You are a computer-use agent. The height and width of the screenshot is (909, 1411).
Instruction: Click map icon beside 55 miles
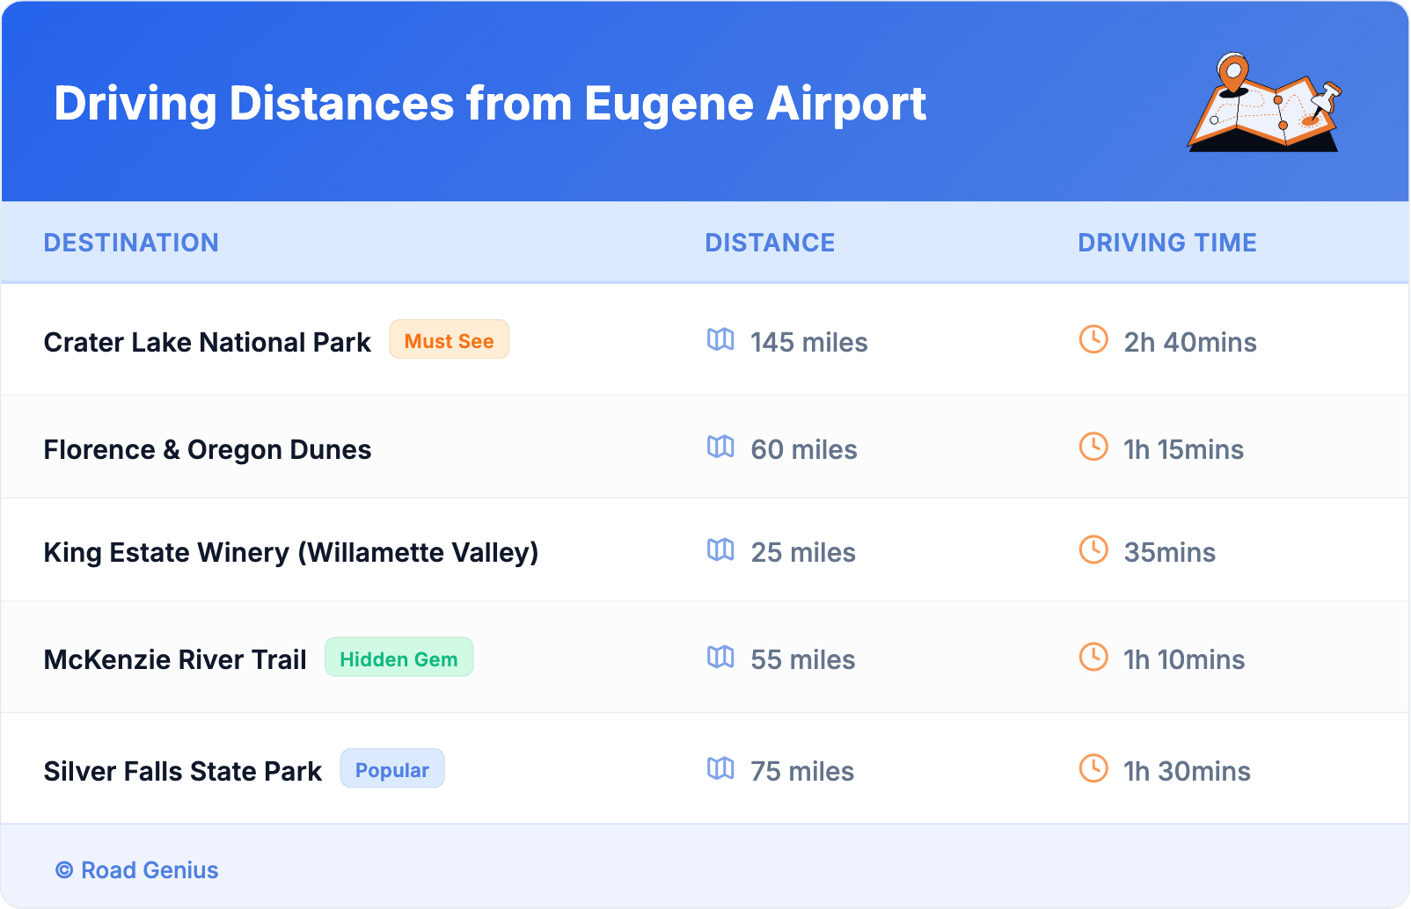tap(720, 657)
